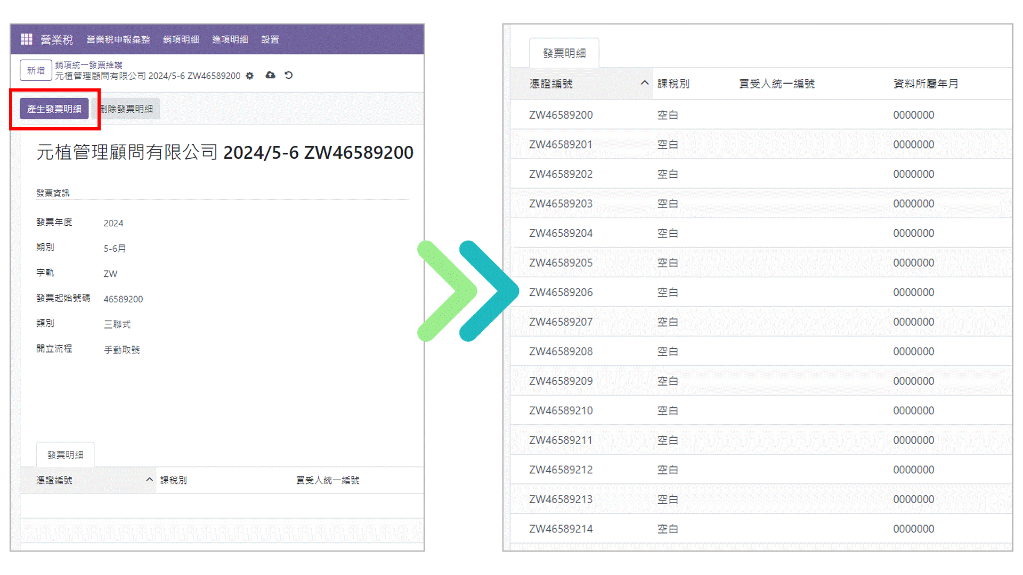Click the 營業稅 app title

(56, 39)
